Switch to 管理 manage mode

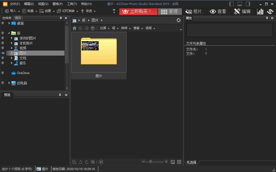pos(170,12)
